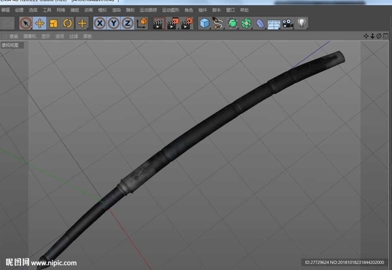Toggle Z axis lock

[127, 23]
